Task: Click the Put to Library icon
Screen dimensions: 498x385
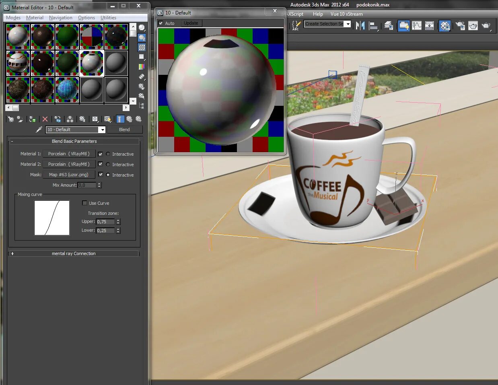Action: point(82,119)
